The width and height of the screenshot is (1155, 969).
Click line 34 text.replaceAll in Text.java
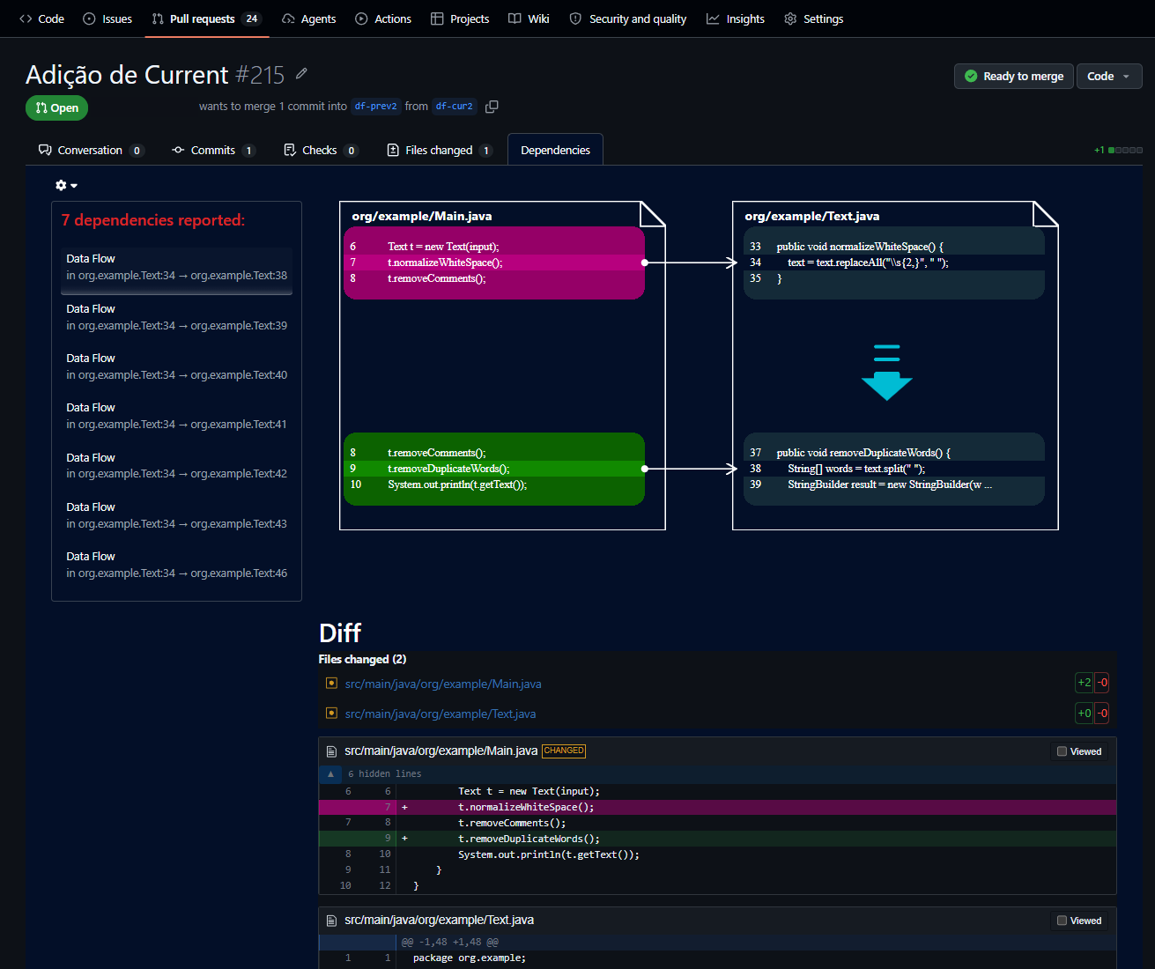894,263
